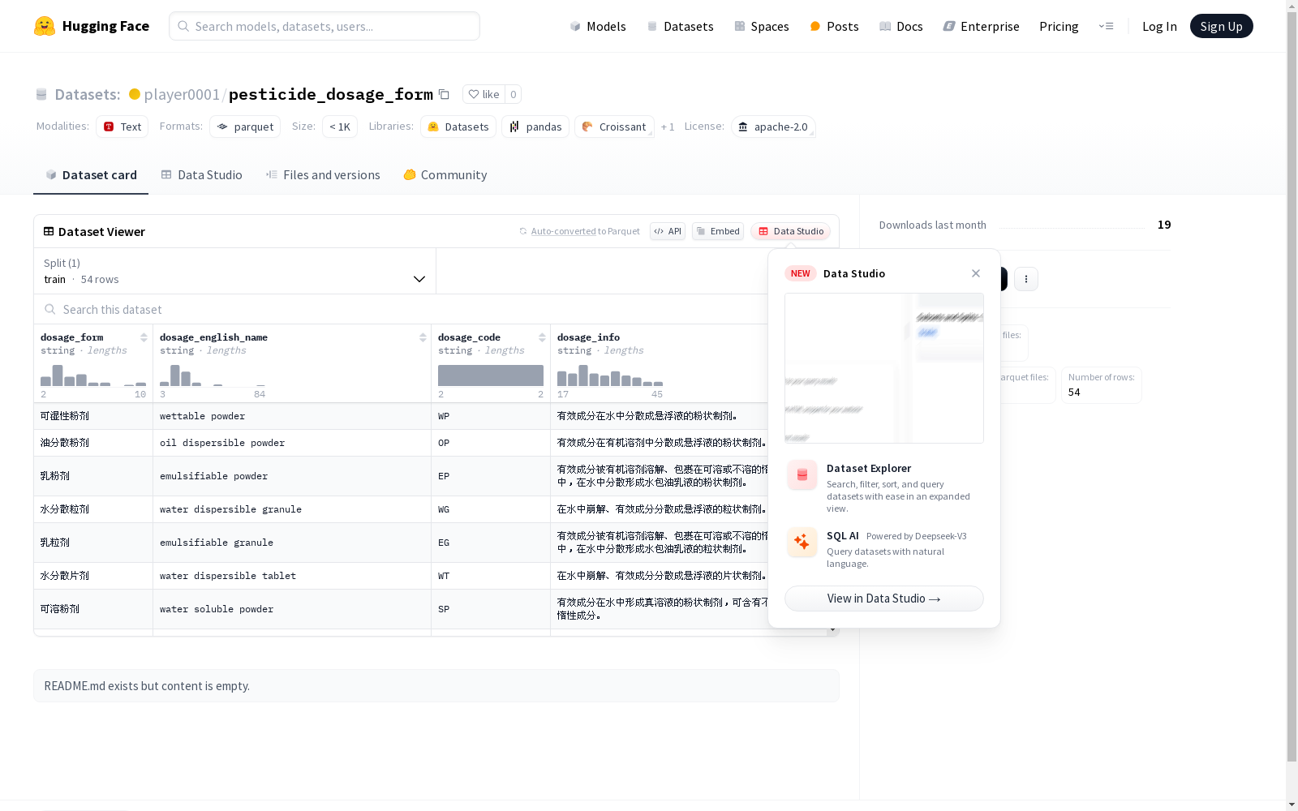Click the 'oil dispersible powder' cell

click(292, 443)
